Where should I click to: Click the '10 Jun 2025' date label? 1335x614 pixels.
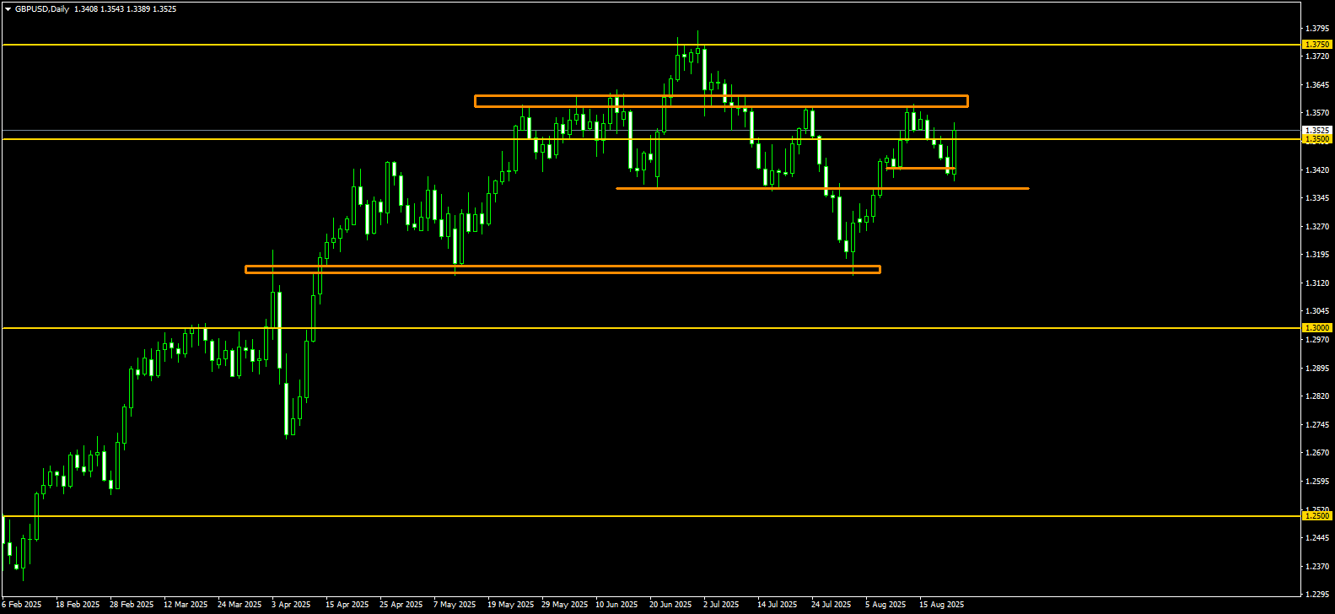point(616,605)
